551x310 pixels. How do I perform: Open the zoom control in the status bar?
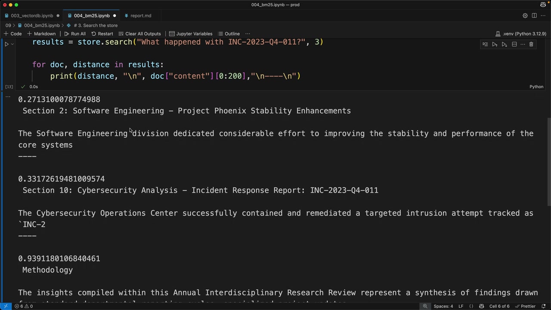coord(425,306)
